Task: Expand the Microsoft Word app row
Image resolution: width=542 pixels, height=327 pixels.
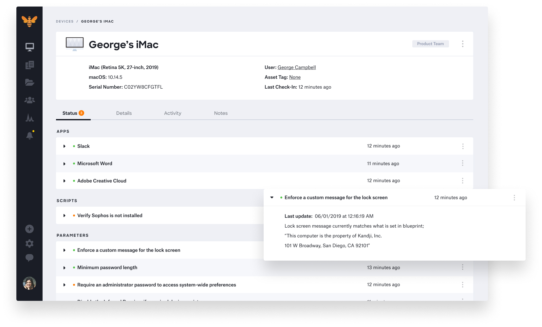Action: tap(65, 163)
